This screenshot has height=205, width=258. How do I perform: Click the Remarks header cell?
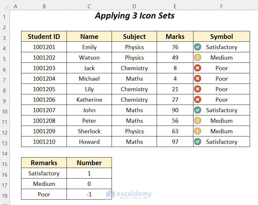click(x=44, y=163)
